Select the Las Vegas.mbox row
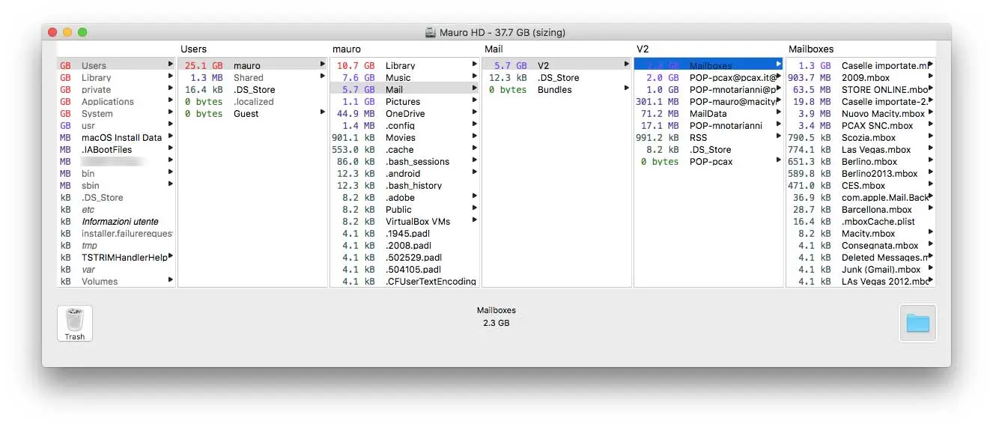 pos(860,150)
